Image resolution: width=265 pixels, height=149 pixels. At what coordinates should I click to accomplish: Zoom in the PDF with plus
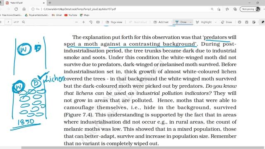pyautogui.click(x=84, y=22)
